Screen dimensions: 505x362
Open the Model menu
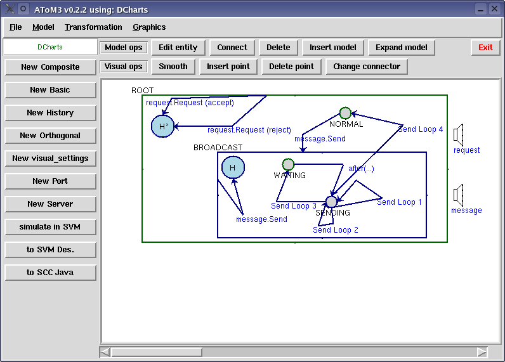click(43, 27)
